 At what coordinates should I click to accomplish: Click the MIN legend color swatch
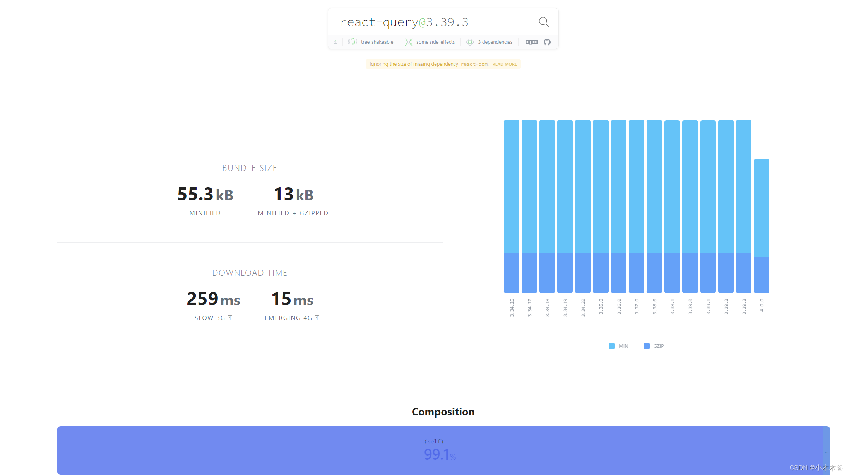tap(612, 346)
